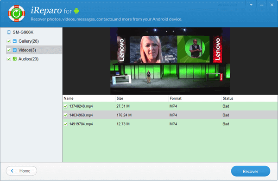Screen dimensions: 278x181
Task: Click the iReparo lifebuoy logo icon
Action: click(17, 13)
